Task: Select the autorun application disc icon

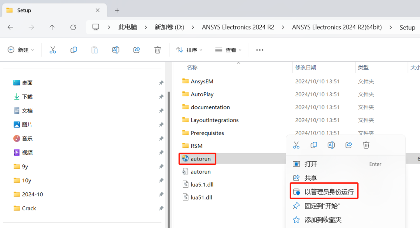Action: (185, 159)
